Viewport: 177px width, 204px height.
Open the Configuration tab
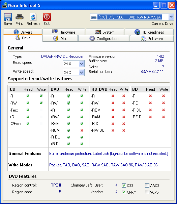click(x=104, y=39)
